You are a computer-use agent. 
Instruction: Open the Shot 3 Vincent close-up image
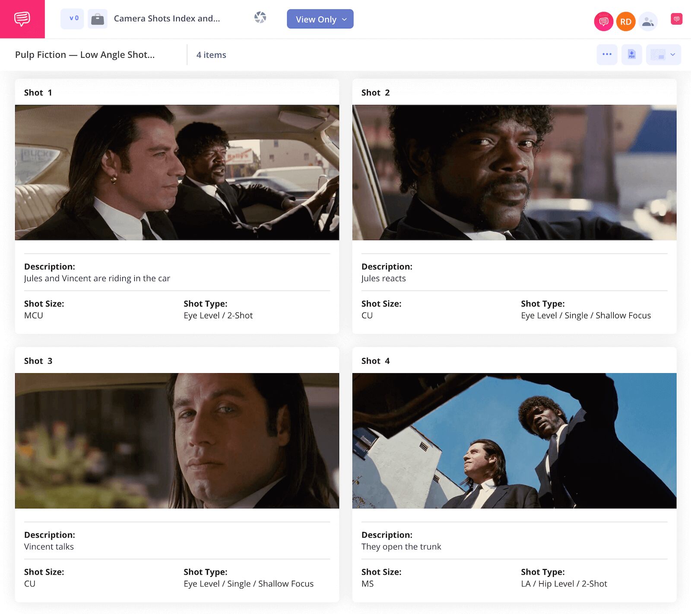(177, 440)
